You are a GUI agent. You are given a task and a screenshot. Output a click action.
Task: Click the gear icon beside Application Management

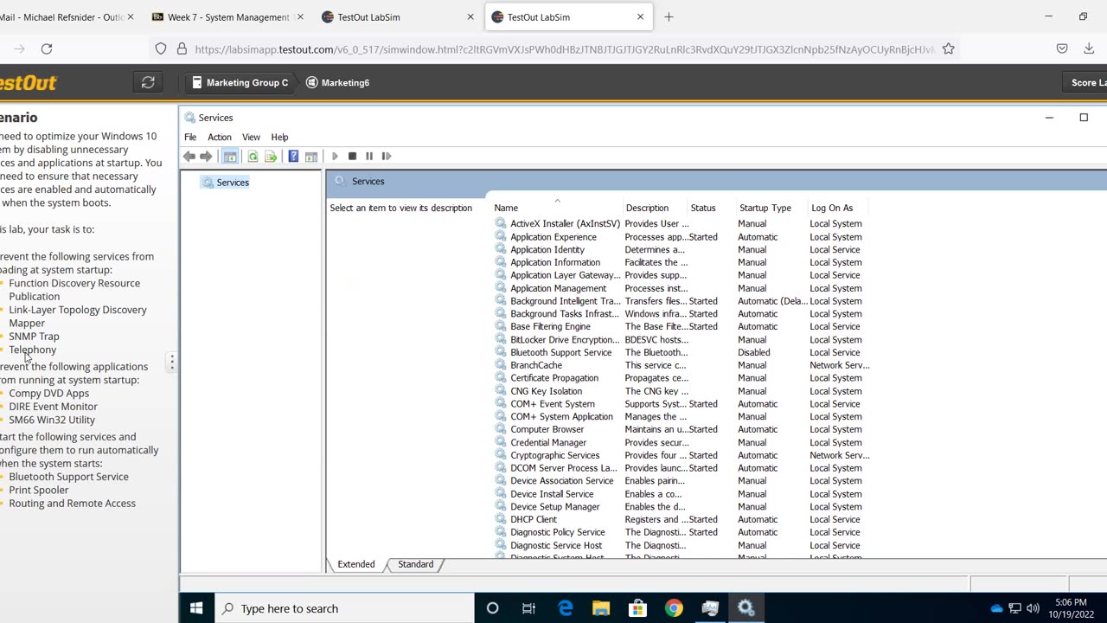pyautogui.click(x=500, y=288)
